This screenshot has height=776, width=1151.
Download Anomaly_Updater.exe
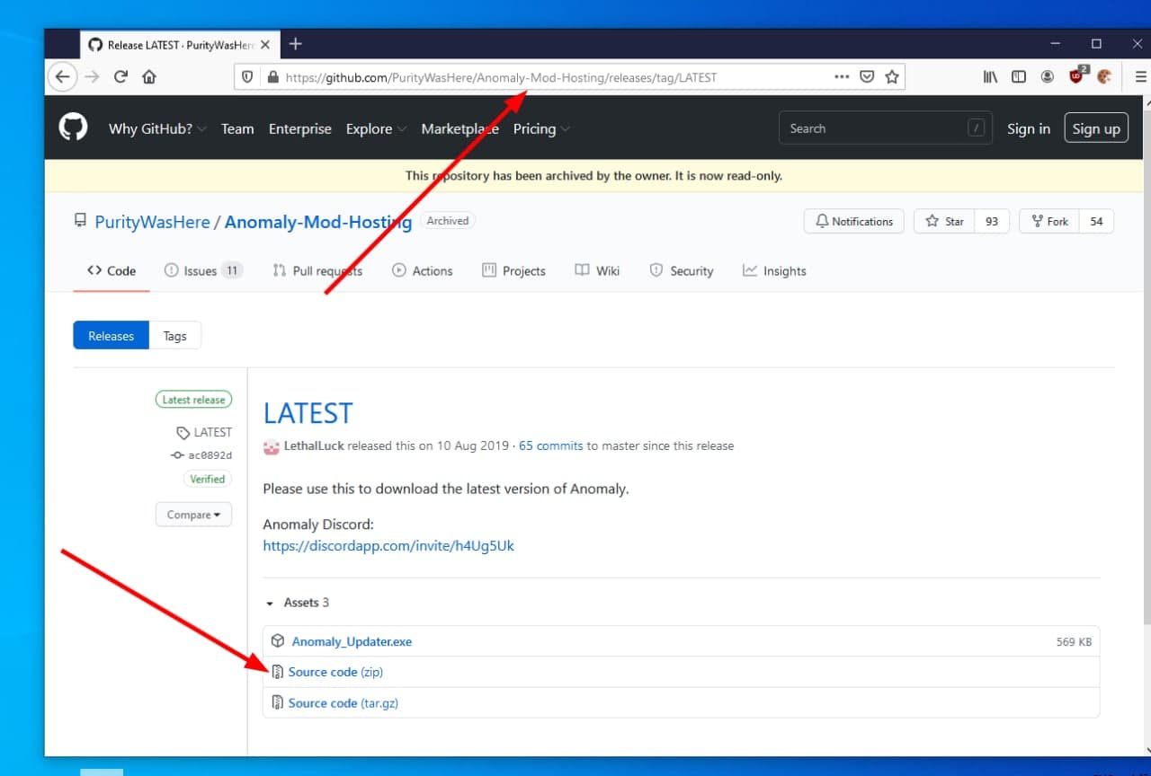[351, 641]
